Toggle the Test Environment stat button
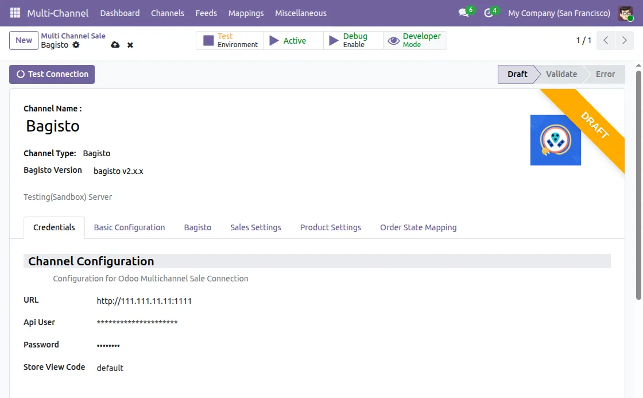 click(230, 41)
